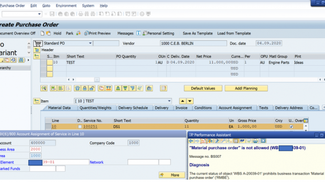Go to next item with down arrow

190,101
